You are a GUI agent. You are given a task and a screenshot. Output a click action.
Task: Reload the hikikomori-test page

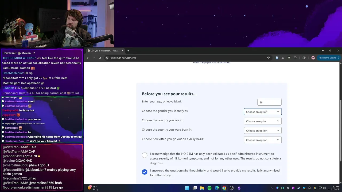100,58
